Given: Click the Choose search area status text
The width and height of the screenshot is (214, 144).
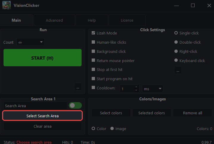Looking at the screenshot, I should pyautogui.click(x=34, y=142).
